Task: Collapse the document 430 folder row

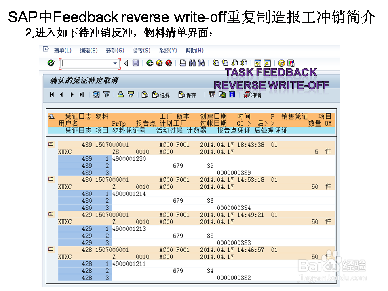Action: (51, 179)
